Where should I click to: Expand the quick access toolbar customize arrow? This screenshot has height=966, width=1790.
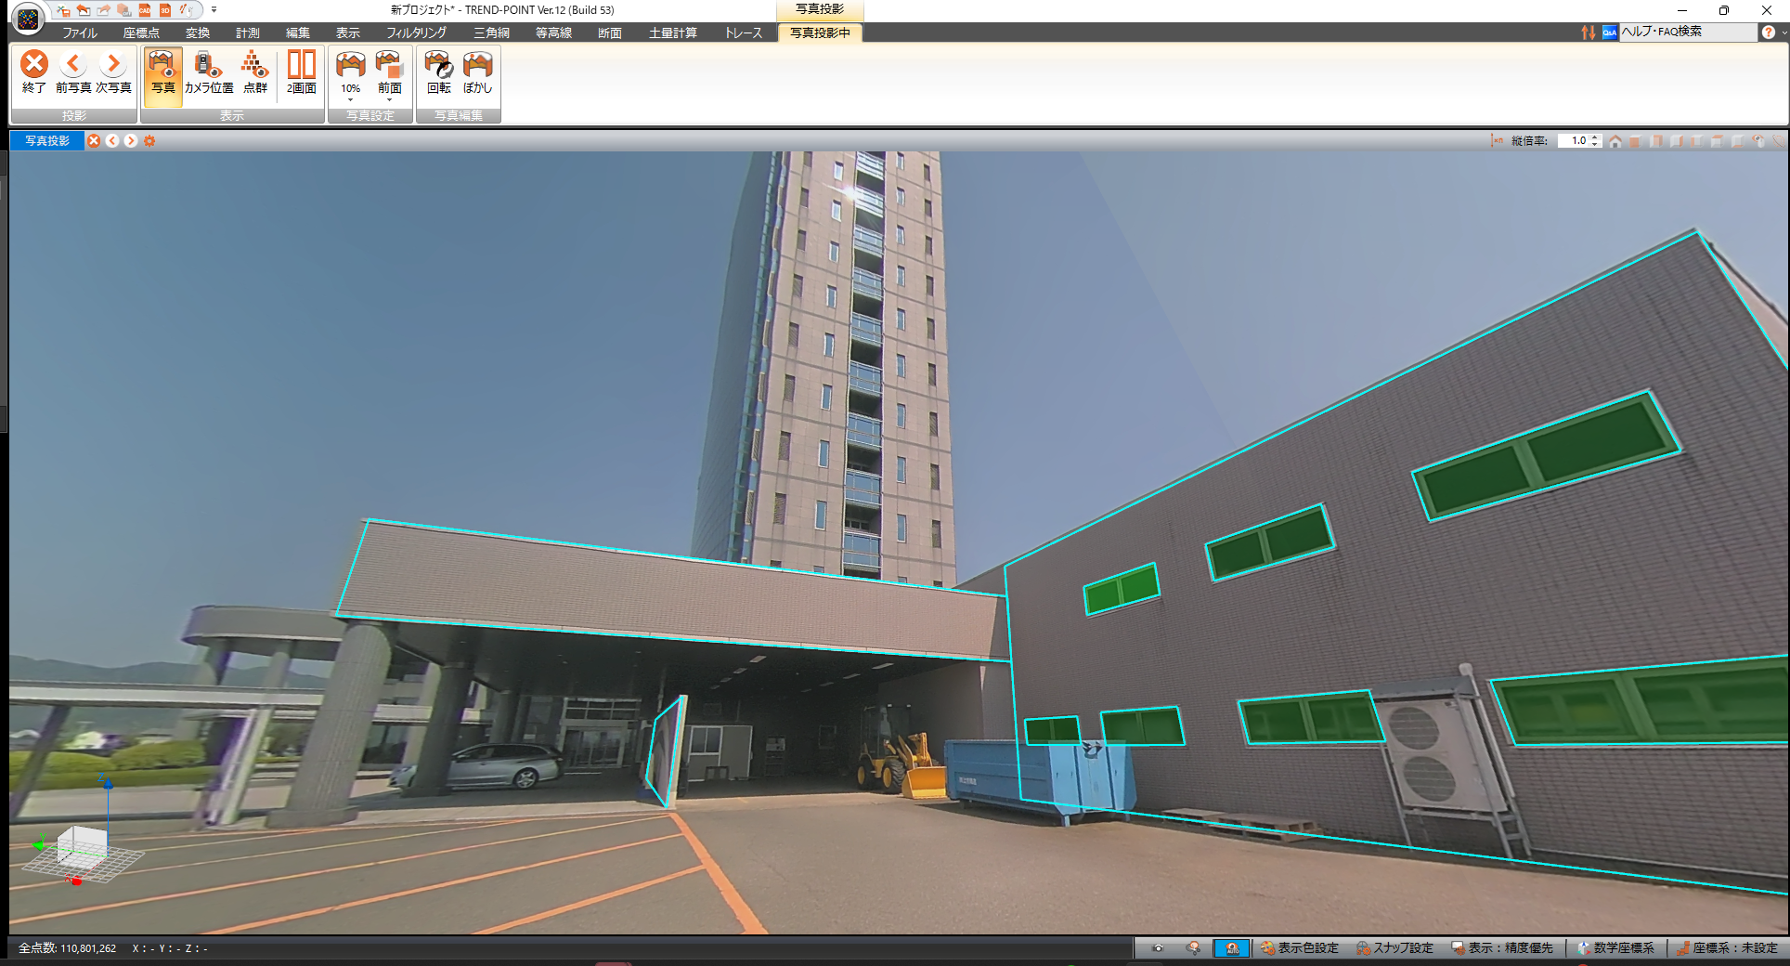coord(214,10)
